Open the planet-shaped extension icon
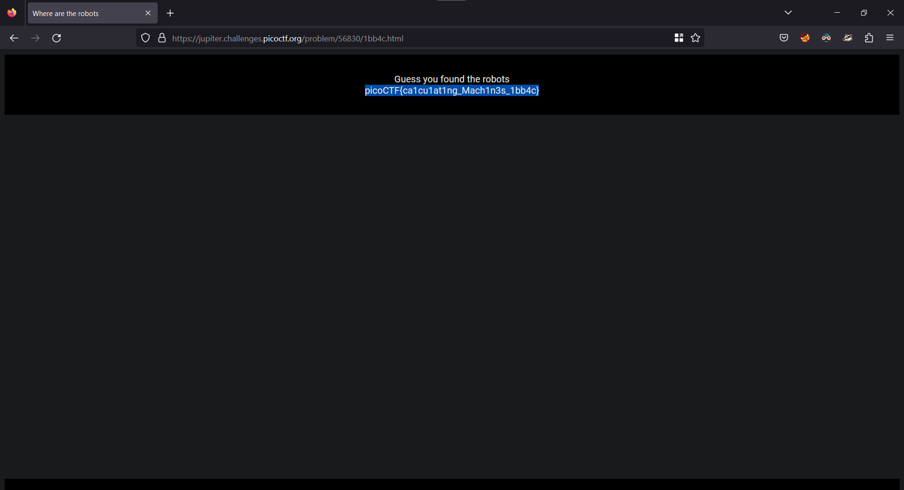This screenshot has height=490, width=904. click(847, 38)
